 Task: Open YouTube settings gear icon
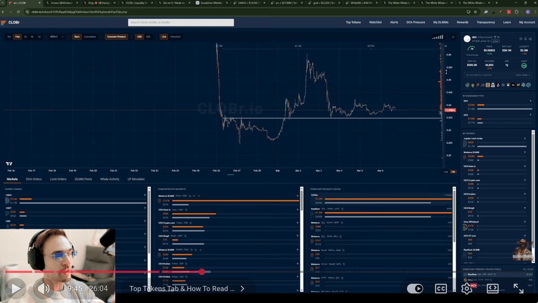point(467,288)
